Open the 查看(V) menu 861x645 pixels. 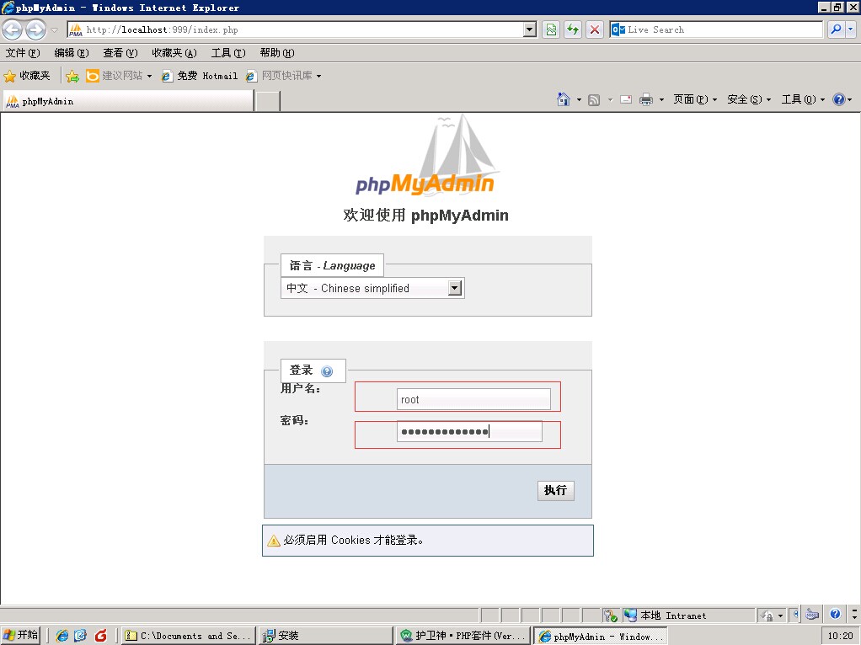coord(120,53)
